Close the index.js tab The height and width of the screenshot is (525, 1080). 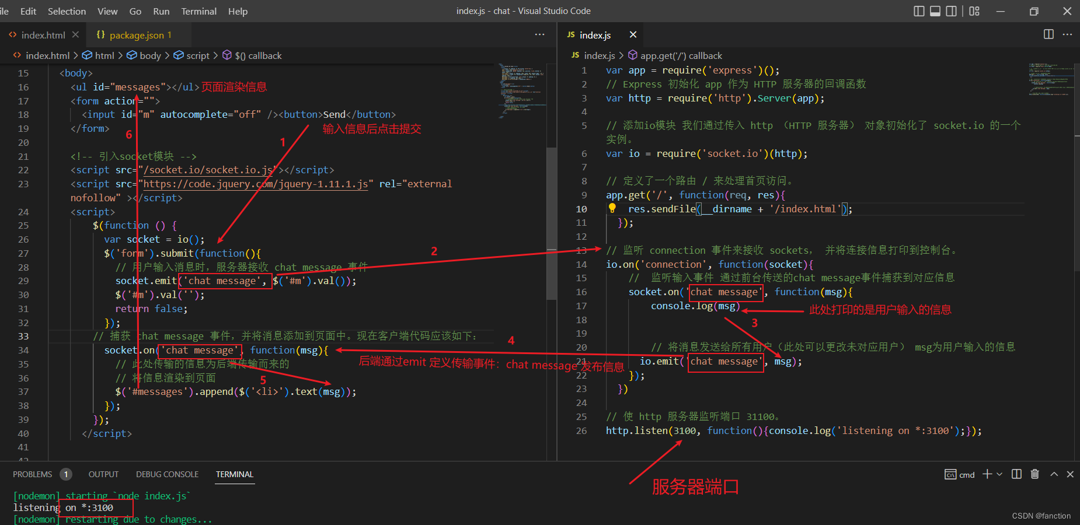tap(633, 35)
